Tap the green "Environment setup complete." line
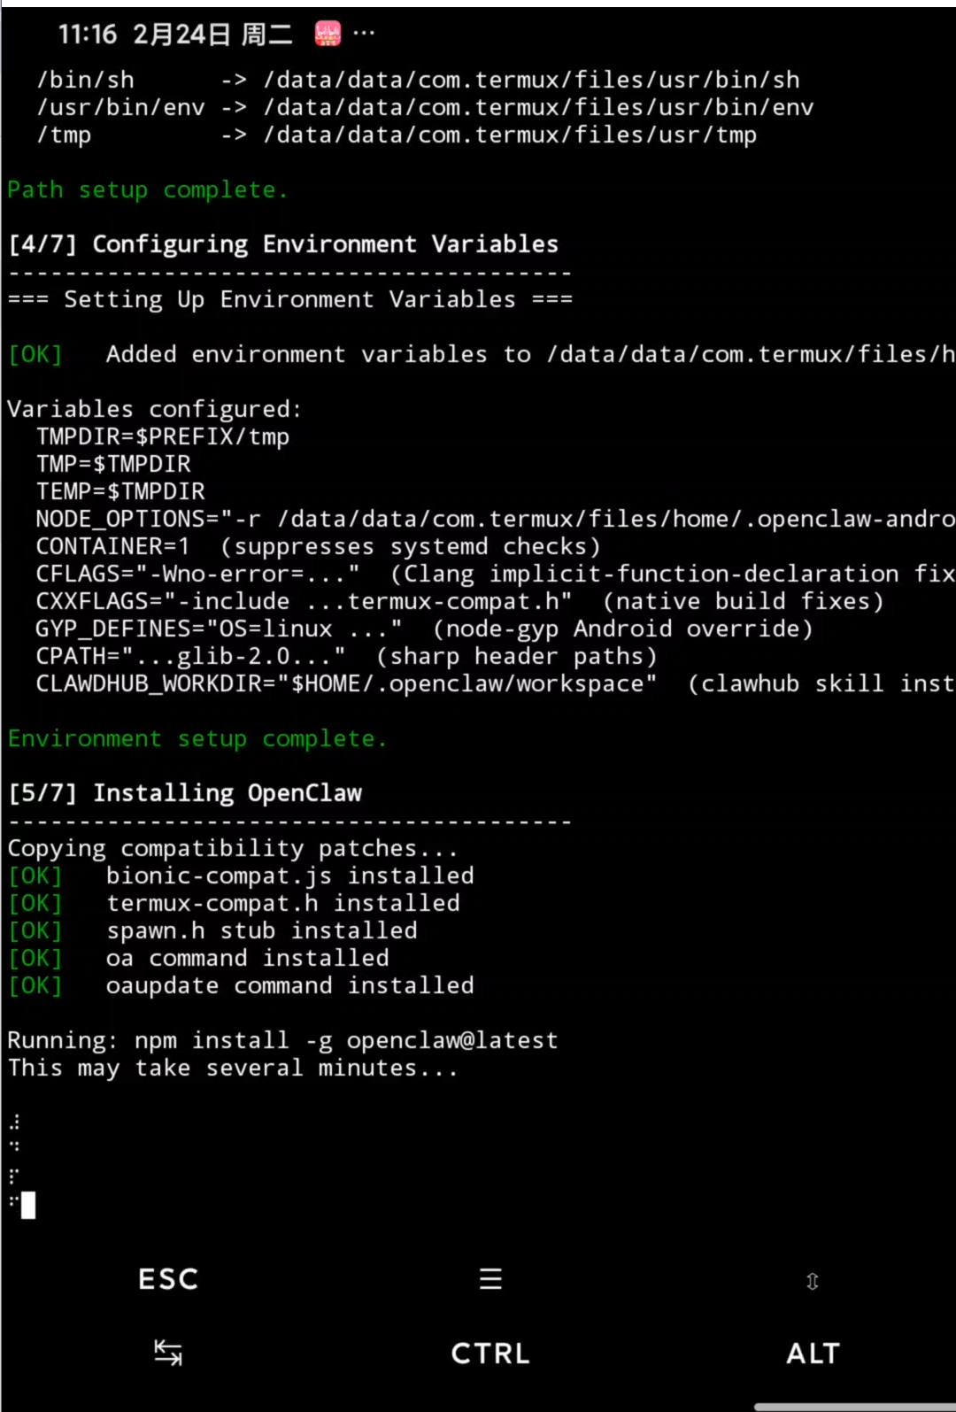 pos(197,739)
